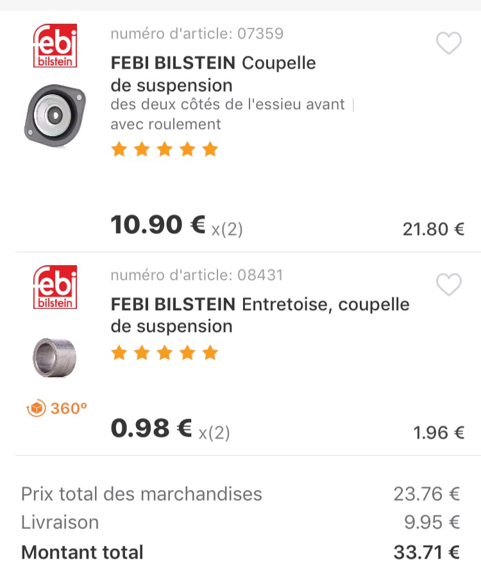The width and height of the screenshot is (481, 585).
Task: Select article number 07359 text
Action: tap(197, 33)
